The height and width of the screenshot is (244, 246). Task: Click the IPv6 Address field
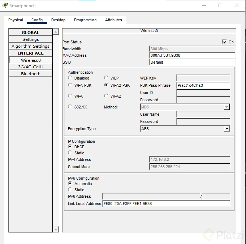coord(151,196)
